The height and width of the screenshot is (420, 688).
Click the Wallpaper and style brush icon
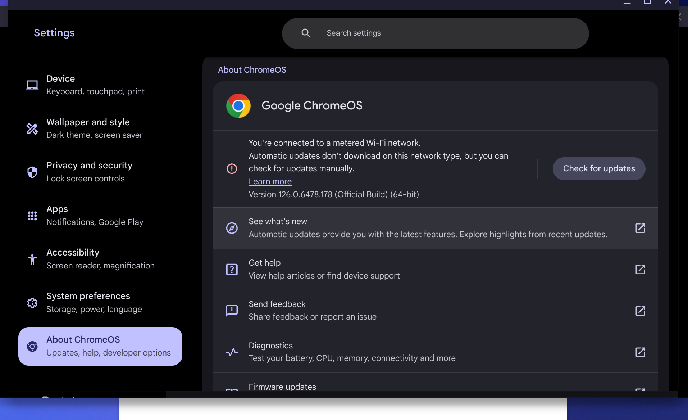32,128
